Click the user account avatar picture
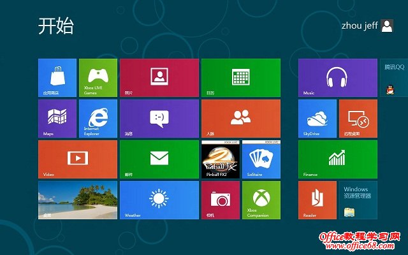This screenshot has height=255, width=408. coord(387,25)
